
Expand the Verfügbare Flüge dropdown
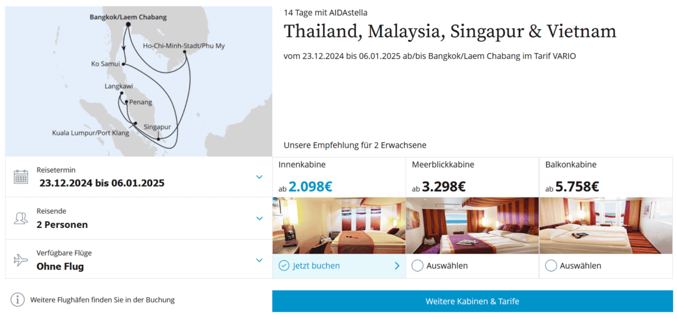click(x=259, y=260)
